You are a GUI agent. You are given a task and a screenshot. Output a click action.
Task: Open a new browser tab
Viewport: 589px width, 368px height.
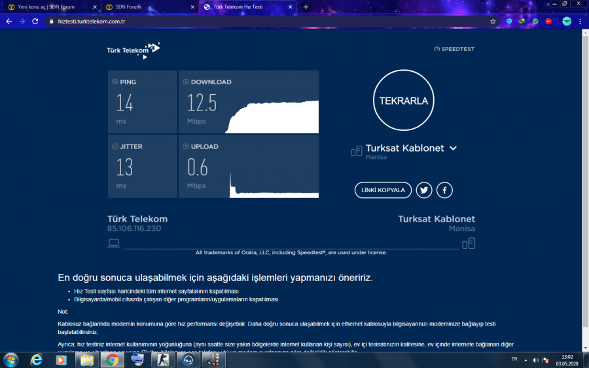coord(306,7)
